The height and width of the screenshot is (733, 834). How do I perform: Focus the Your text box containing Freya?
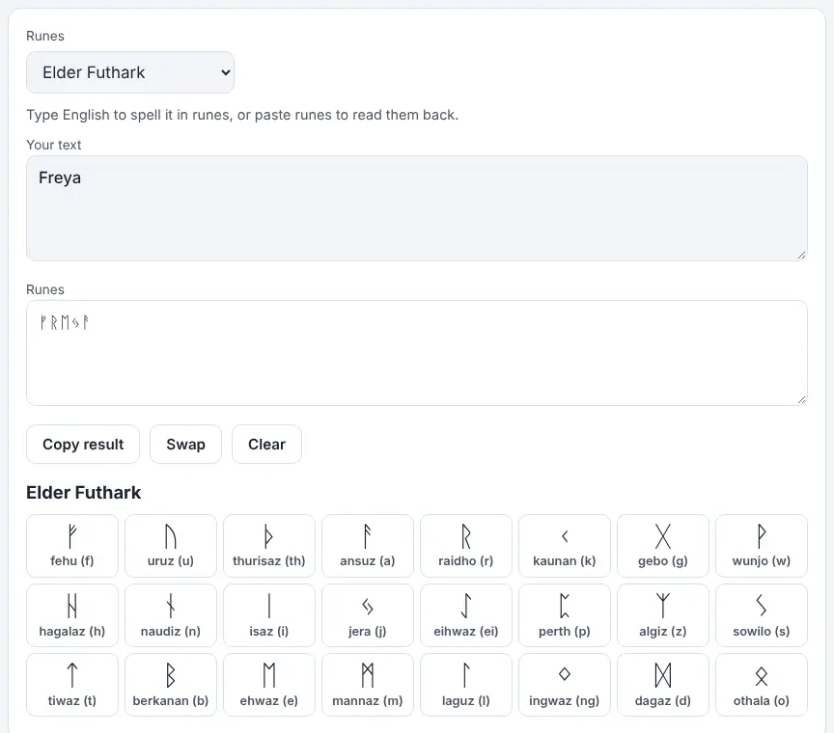(x=417, y=207)
